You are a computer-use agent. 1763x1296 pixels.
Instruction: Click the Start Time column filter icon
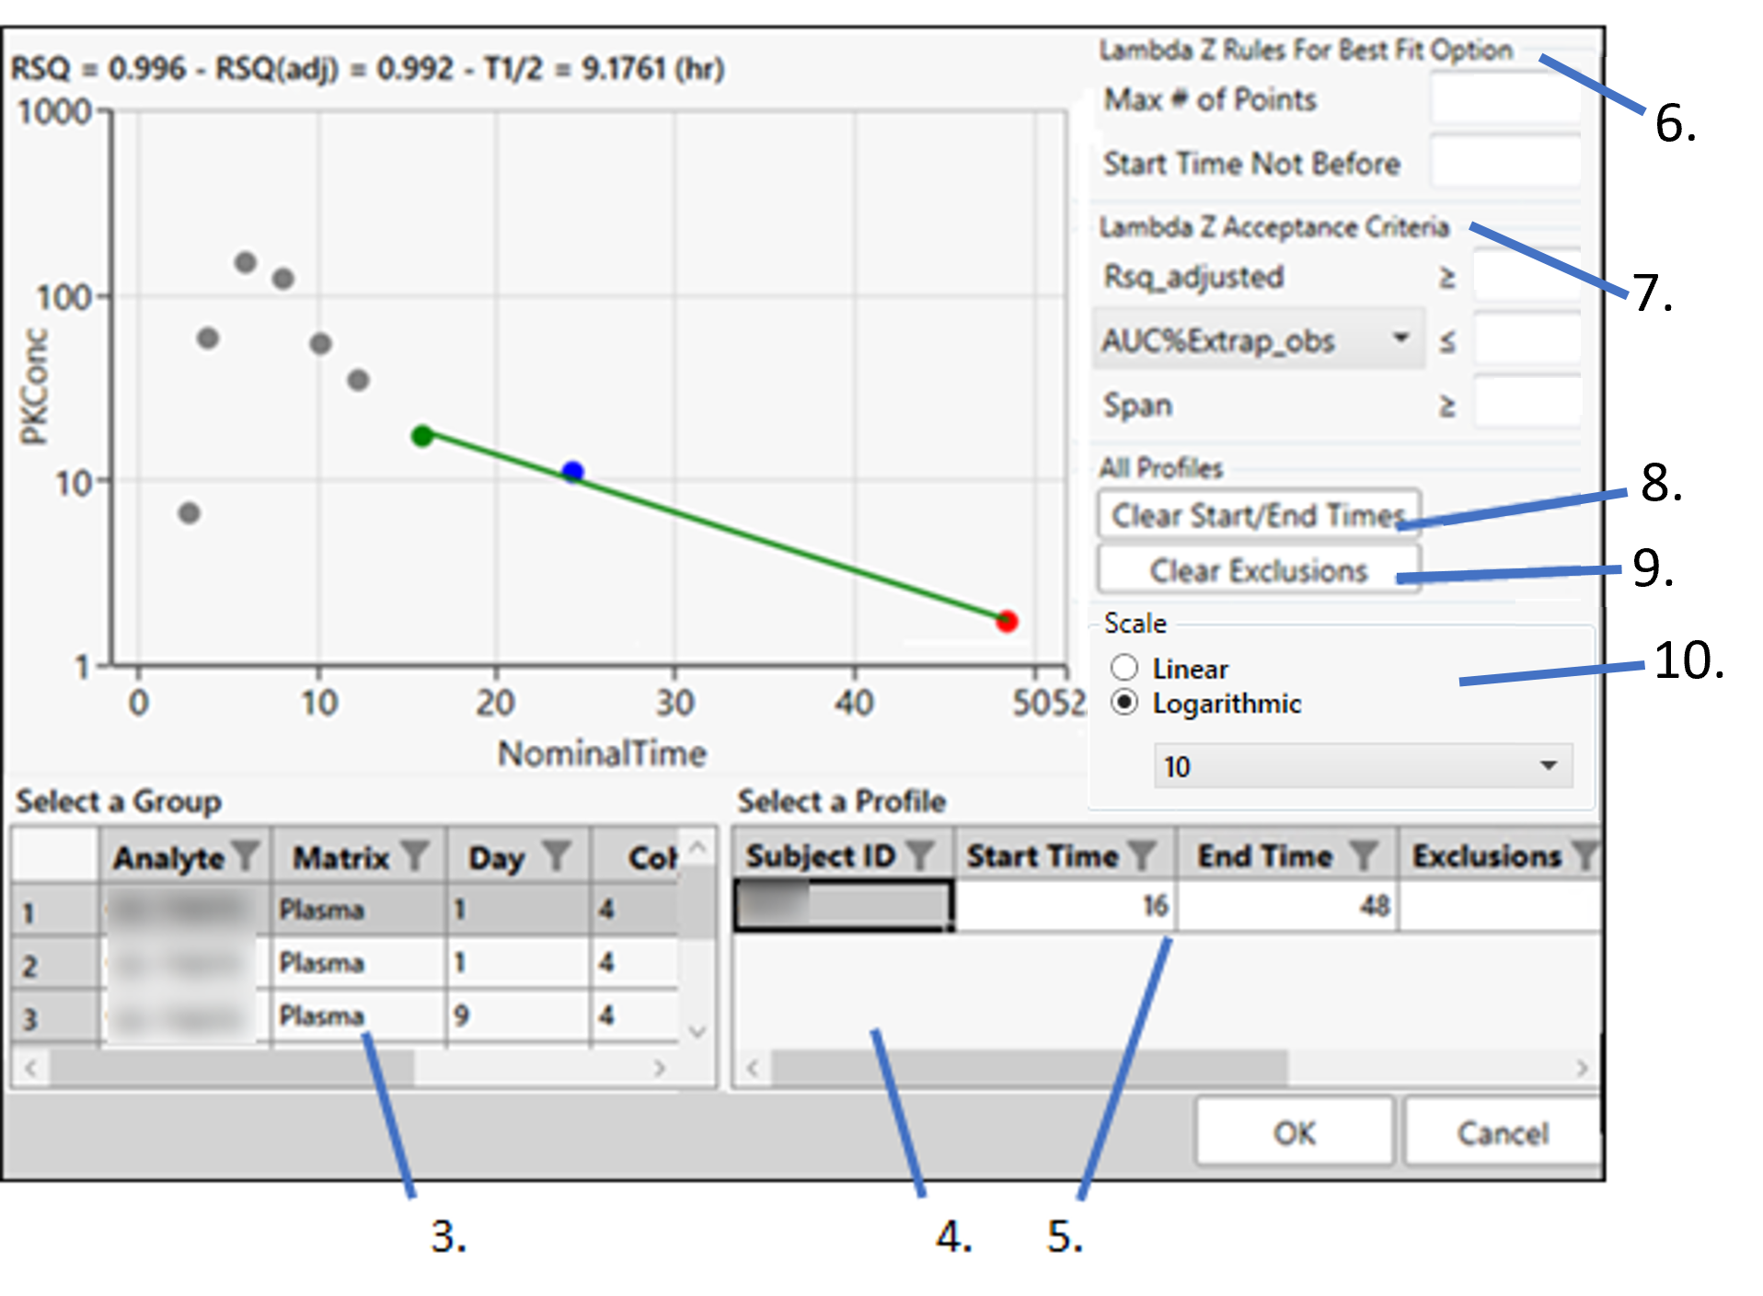(x=1142, y=855)
